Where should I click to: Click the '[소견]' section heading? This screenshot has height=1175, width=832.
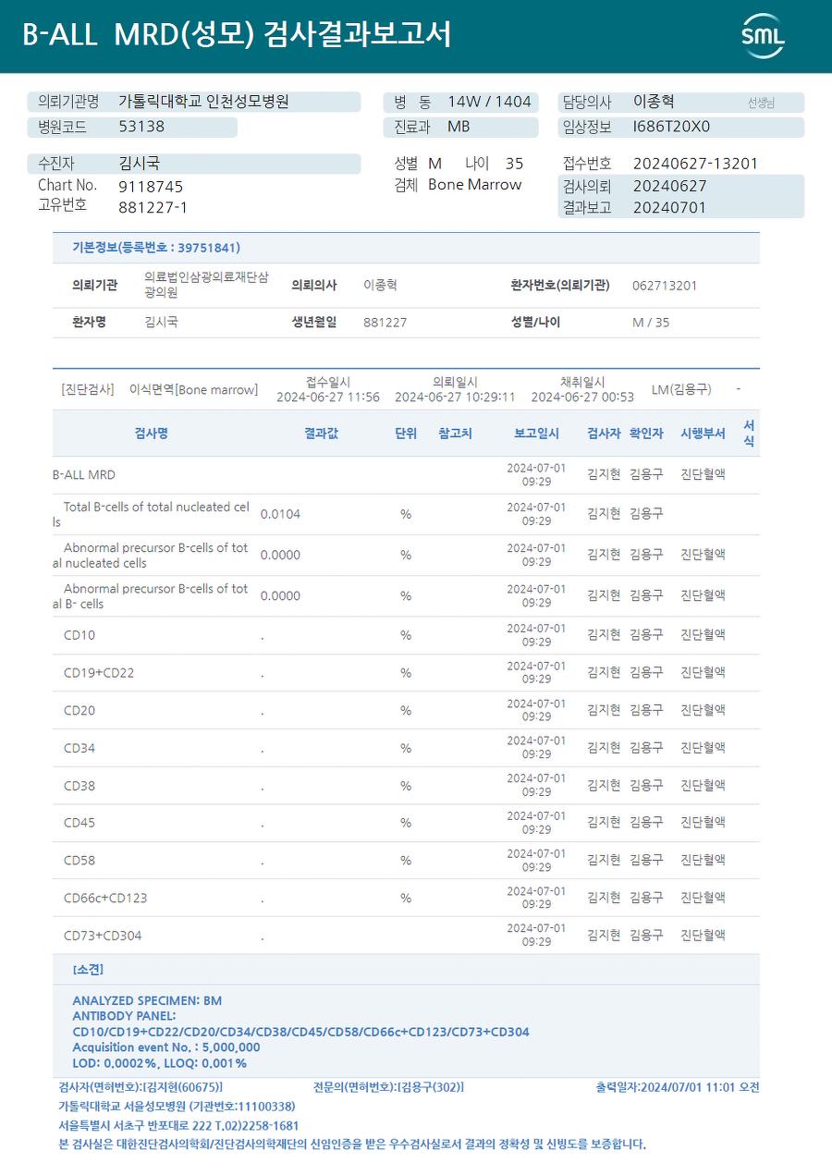(x=88, y=970)
